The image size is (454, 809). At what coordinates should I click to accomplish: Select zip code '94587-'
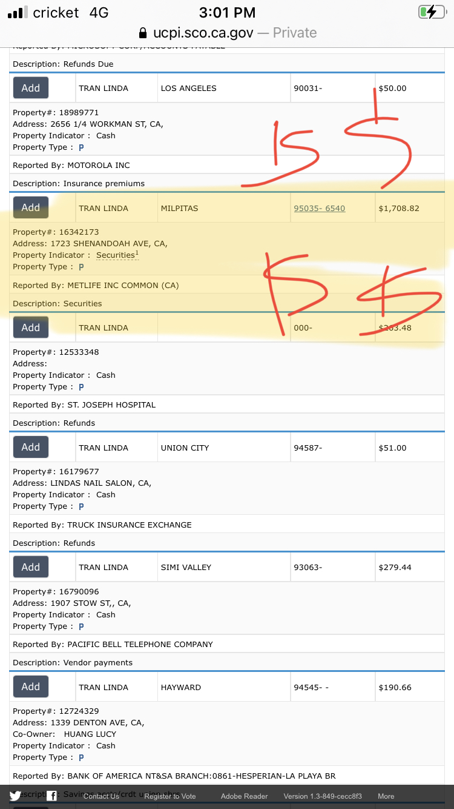point(308,448)
